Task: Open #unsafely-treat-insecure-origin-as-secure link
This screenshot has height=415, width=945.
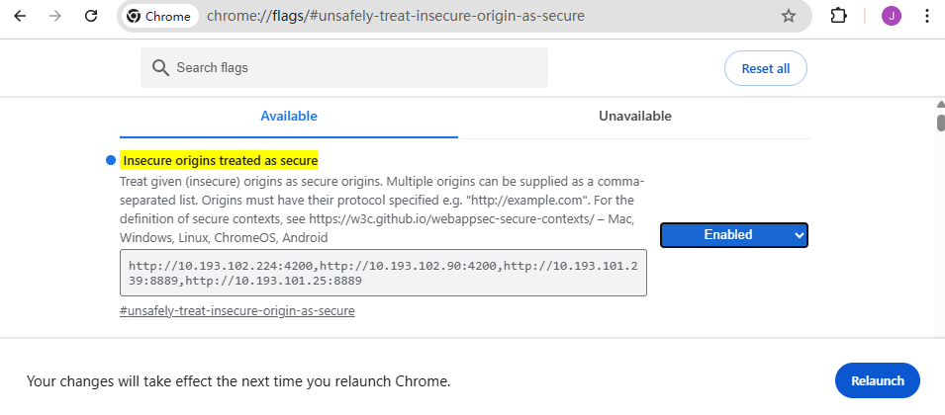Action: 236,310
